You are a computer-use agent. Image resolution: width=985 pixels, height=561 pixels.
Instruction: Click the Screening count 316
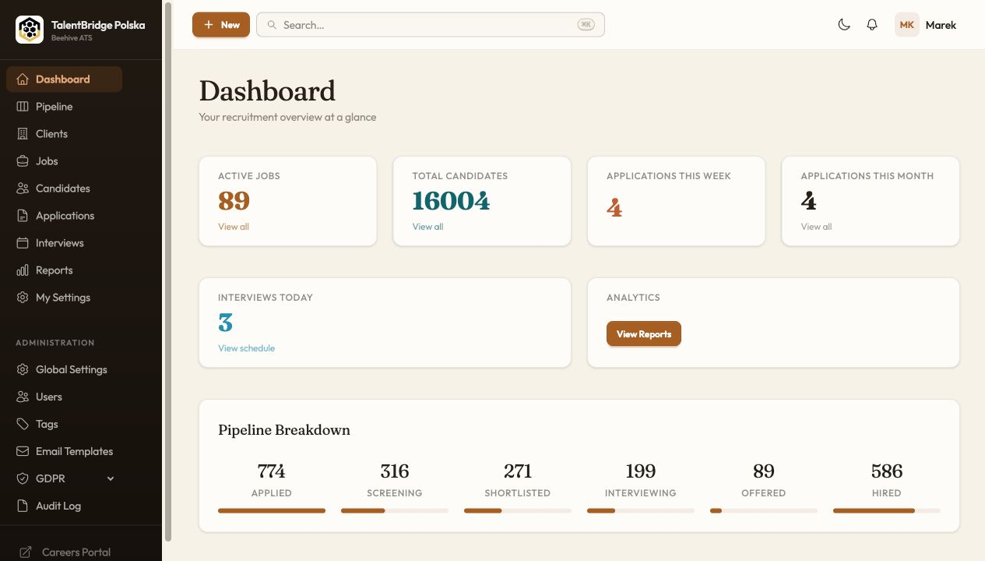coord(395,471)
